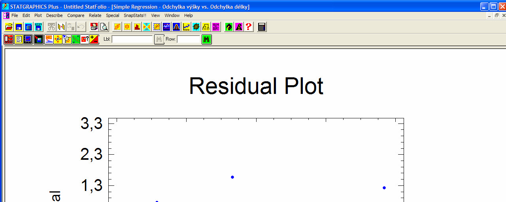Open the File menu
This screenshot has width=506, height=202.
tap(15, 15)
